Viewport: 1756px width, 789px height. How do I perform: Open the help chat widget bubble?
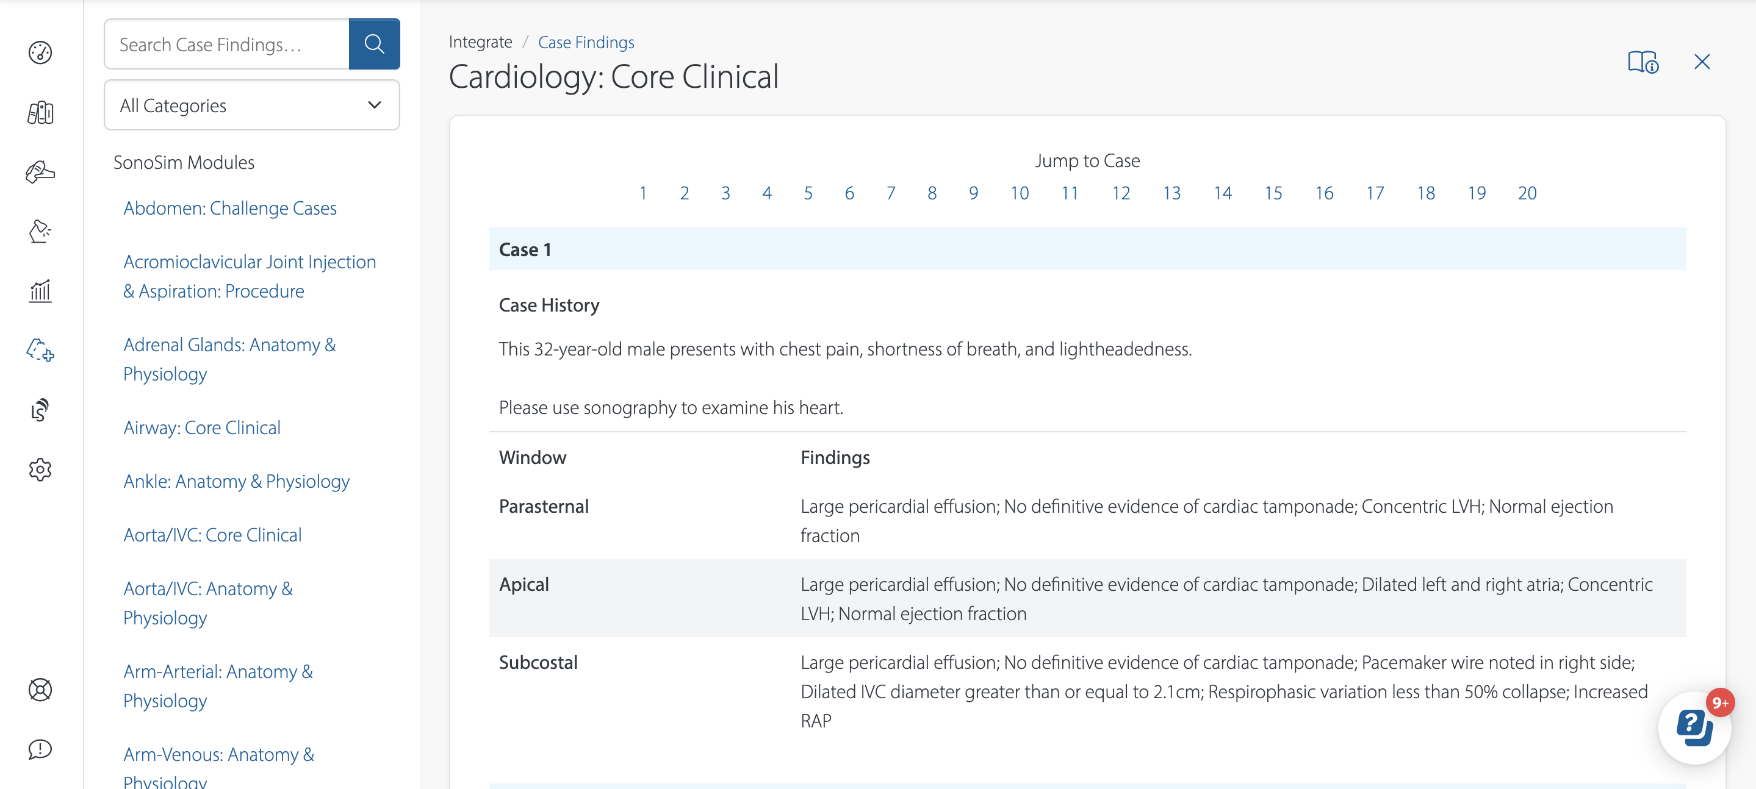(x=1694, y=727)
